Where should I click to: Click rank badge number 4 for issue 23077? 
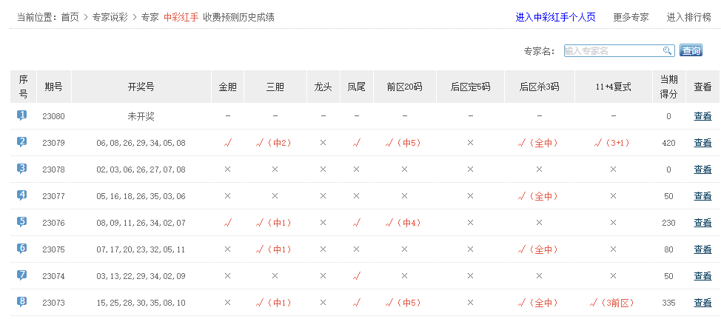coord(22,195)
